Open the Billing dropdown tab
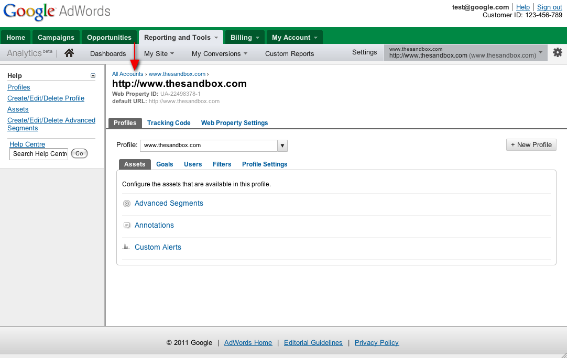This screenshot has width=567, height=358. 245,37
